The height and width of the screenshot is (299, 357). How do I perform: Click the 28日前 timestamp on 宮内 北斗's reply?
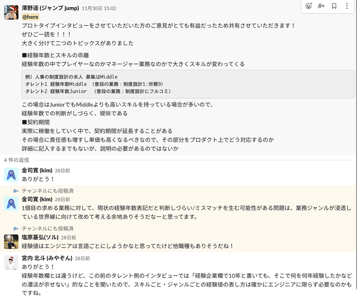[82, 258]
